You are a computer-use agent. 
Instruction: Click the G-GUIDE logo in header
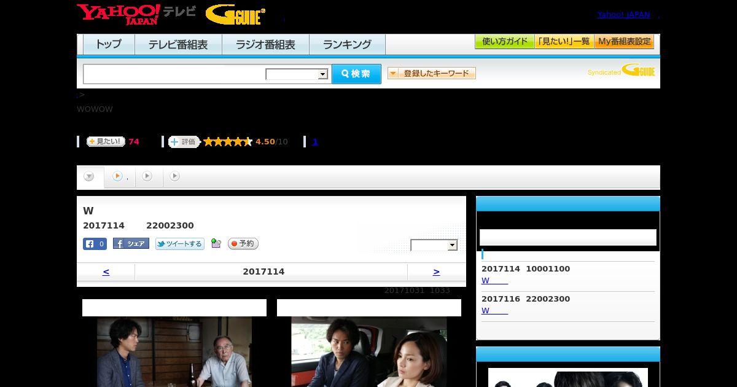[x=236, y=15]
